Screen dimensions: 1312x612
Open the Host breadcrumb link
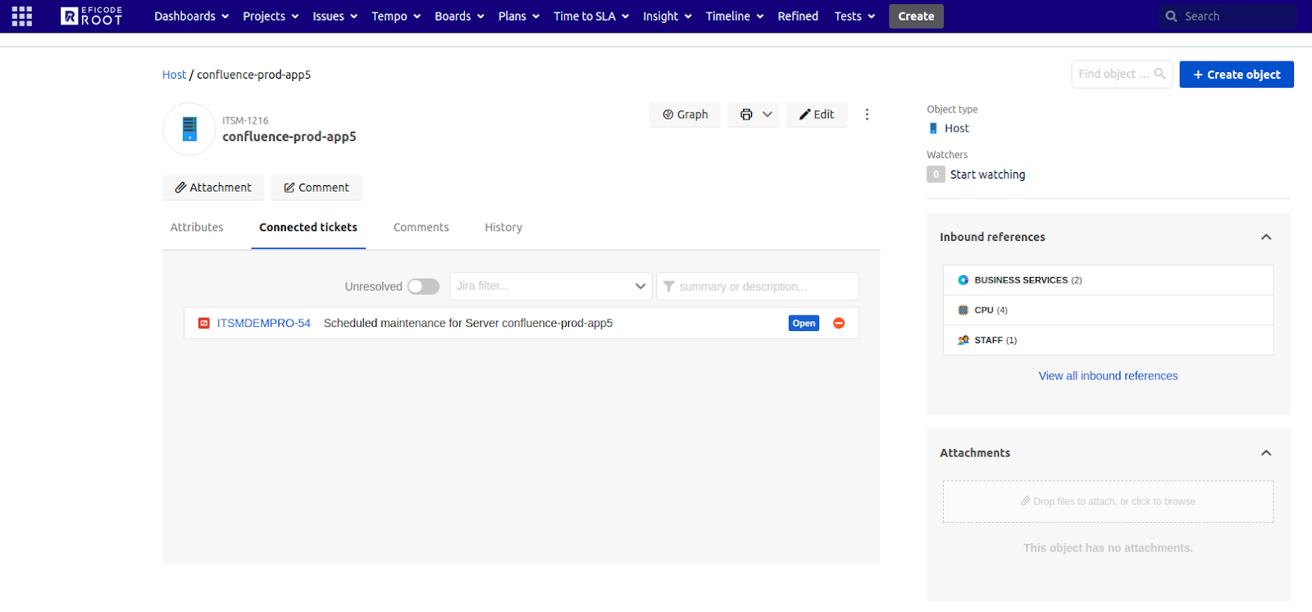pyautogui.click(x=174, y=75)
